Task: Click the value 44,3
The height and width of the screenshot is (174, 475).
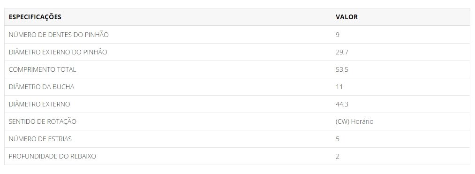Action: point(342,104)
